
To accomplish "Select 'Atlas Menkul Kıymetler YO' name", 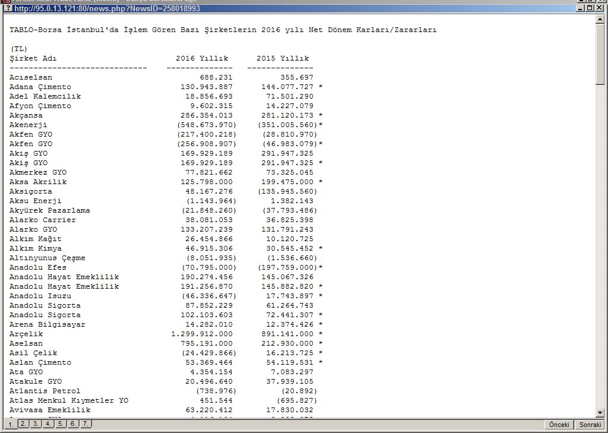I will click(x=69, y=400).
